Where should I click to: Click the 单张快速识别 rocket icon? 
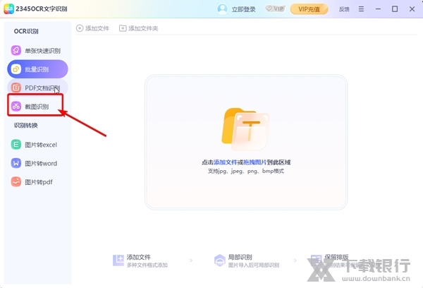point(16,51)
